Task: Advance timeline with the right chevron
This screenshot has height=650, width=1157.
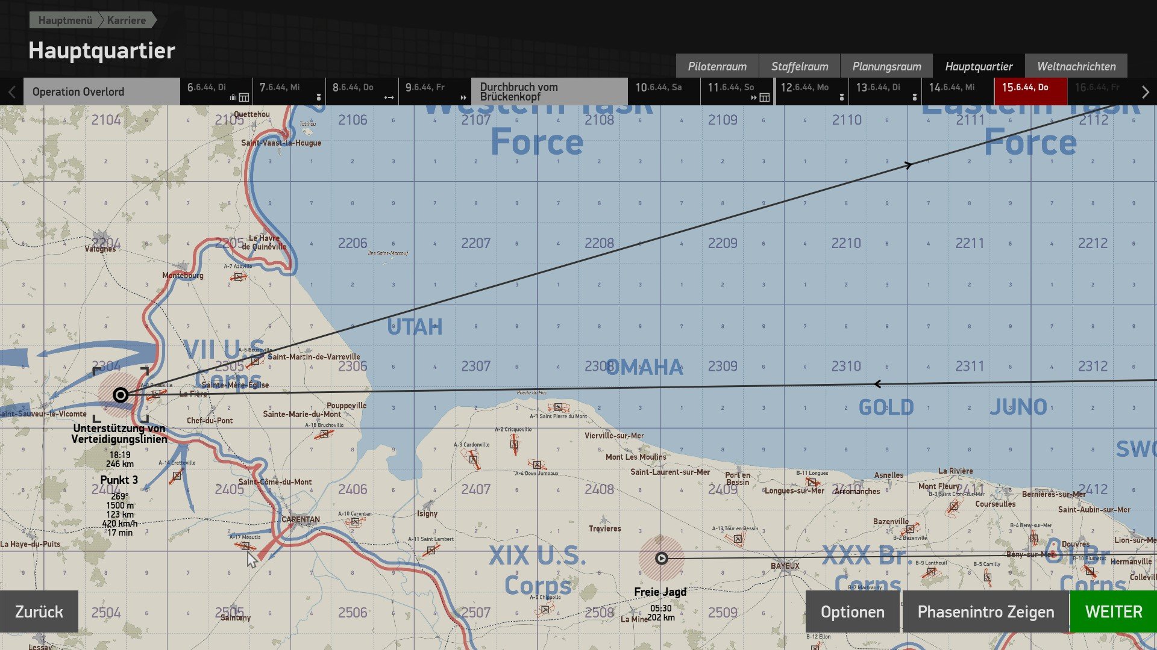Action: click(x=1145, y=92)
